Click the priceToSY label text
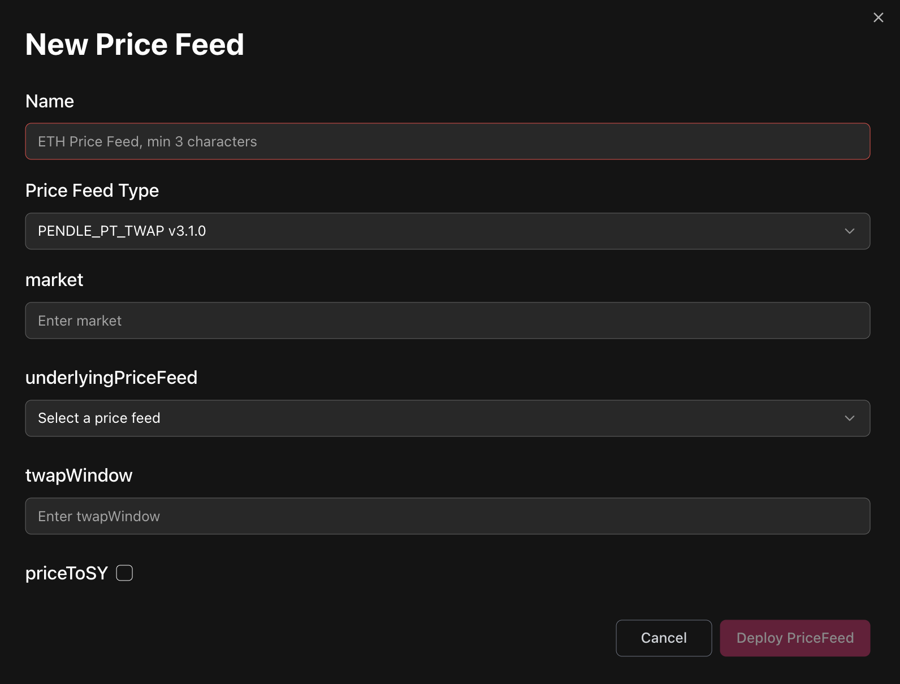This screenshot has height=684, width=900. (67, 573)
